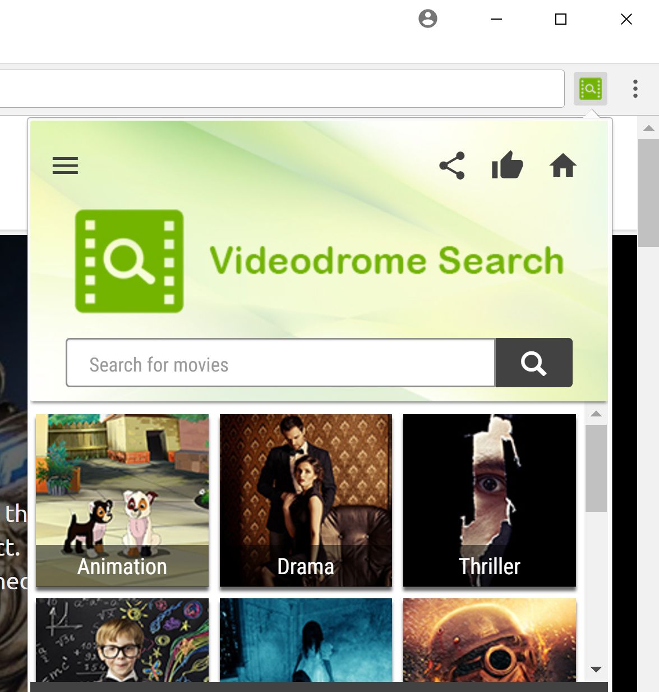This screenshot has width=659, height=692.
Task: Click the browser address bar
Action: click(x=280, y=88)
